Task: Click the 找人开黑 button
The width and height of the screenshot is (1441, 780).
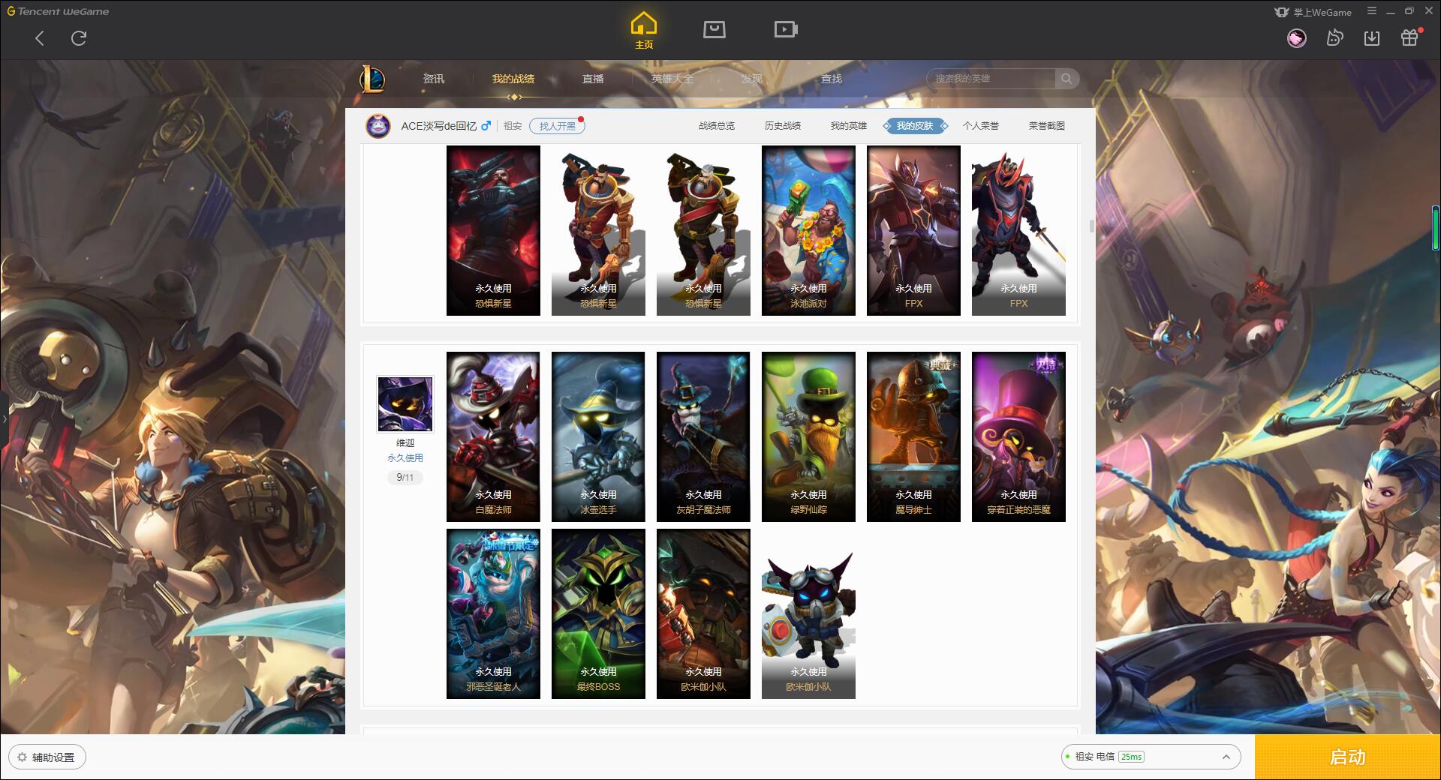Action: (x=557, y=126)
